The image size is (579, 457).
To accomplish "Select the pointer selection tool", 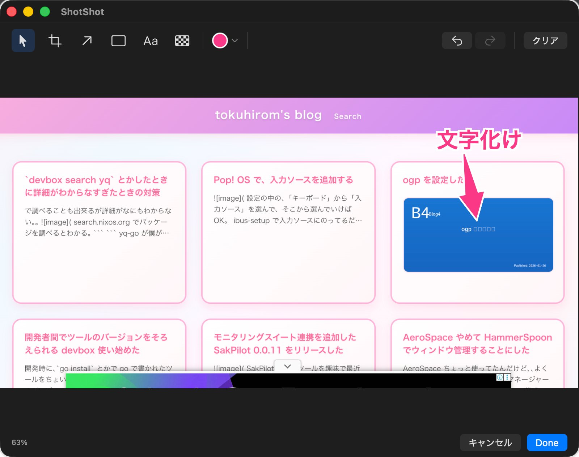I will tap(23, 40).
